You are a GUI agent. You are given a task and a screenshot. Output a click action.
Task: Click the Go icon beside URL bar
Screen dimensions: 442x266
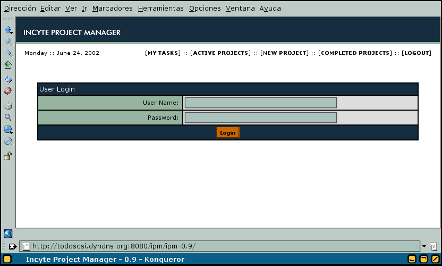[433, 246]
